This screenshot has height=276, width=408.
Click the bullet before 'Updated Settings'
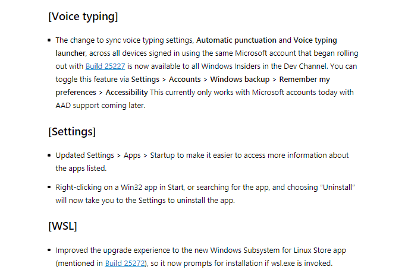(49, 156)
